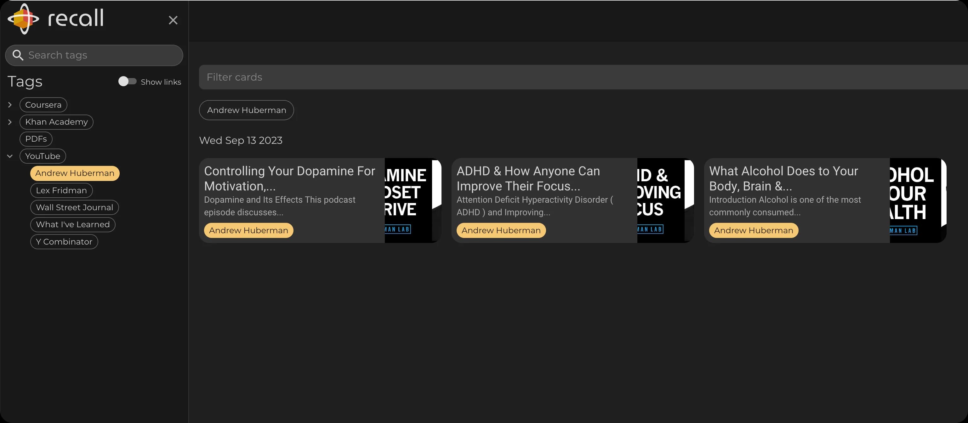Collapse the YouTube tag chevron

(10, 156)
